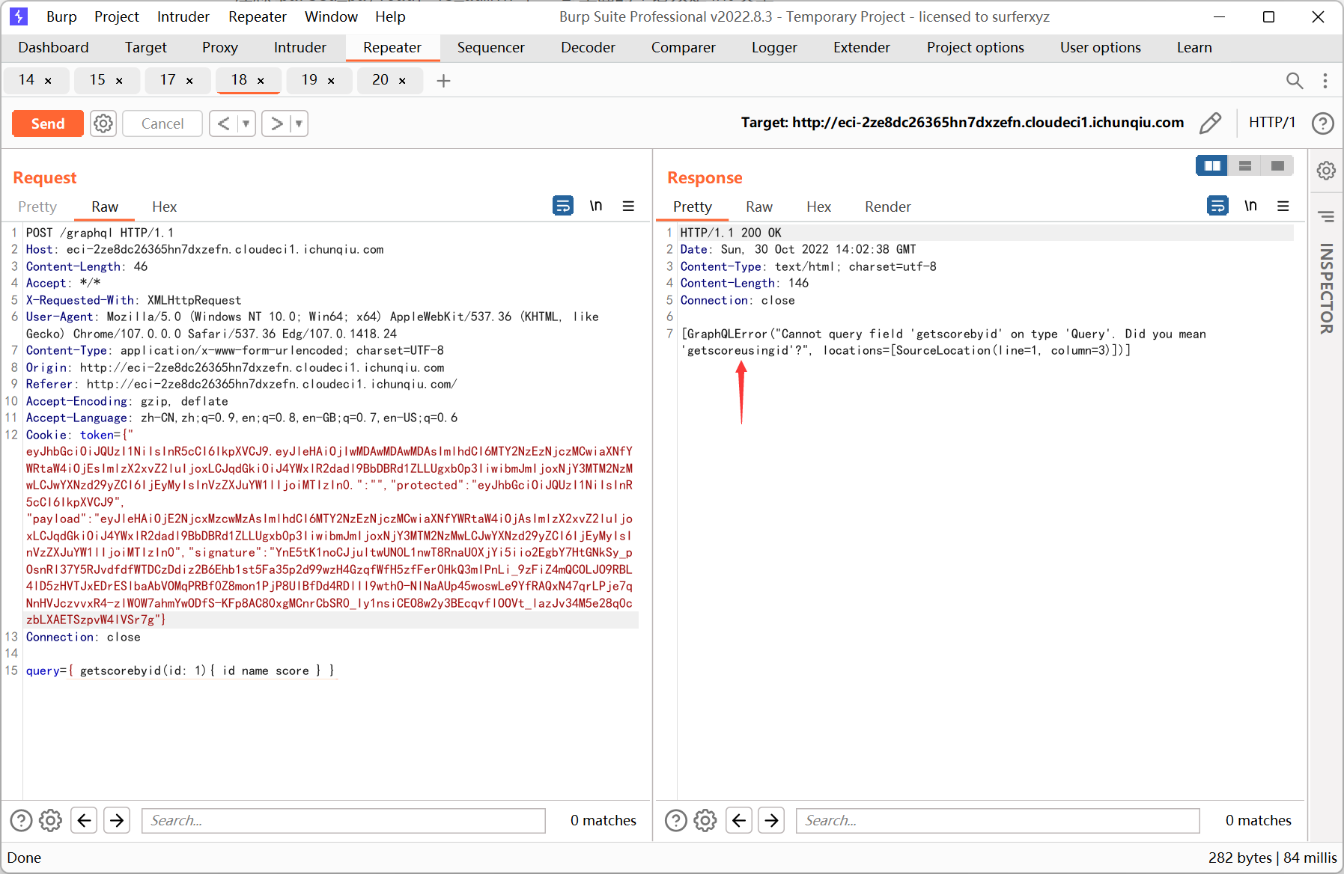Click the query body line in request
The height and width of the screenshot is (874, 1344).
coord(180,670)
